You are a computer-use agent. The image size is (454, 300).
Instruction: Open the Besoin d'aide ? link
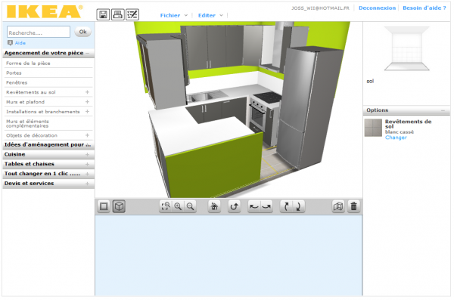pos(424,8)
